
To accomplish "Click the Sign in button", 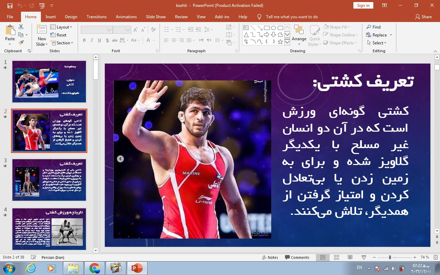I will click(x=363, y=5).
